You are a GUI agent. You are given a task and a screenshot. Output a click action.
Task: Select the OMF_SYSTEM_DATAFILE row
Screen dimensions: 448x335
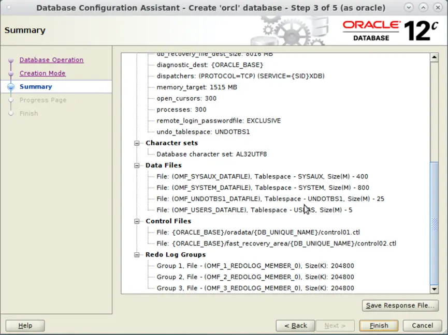263,188
